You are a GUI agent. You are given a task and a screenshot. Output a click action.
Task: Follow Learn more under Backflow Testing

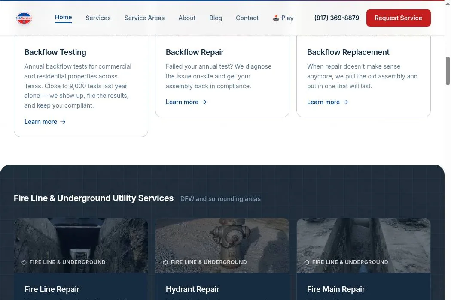(45, 122)
